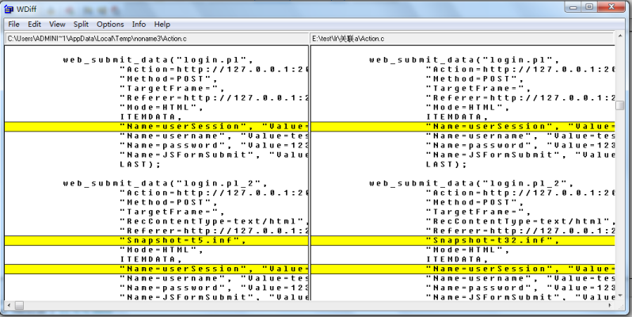Click web_submit_data("login.pl", line in right pane
Image resolution: width=632 pixels, height=317 pixels.
[465, 60]
